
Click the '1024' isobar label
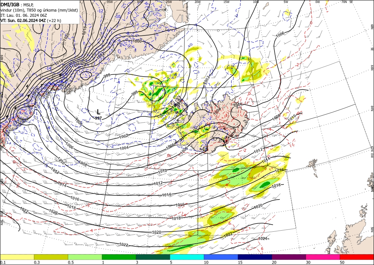(263, 238)
